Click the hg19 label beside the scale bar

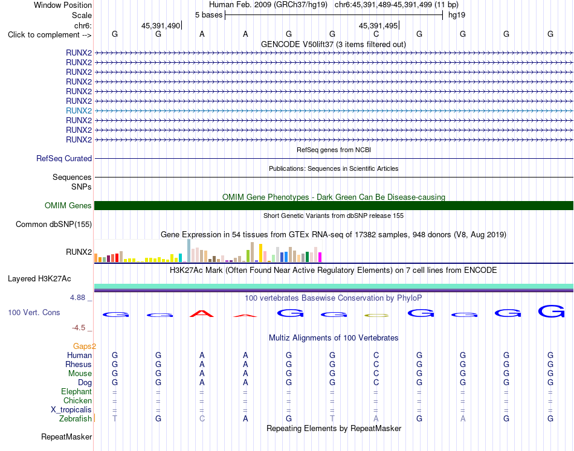coord(457,15)
